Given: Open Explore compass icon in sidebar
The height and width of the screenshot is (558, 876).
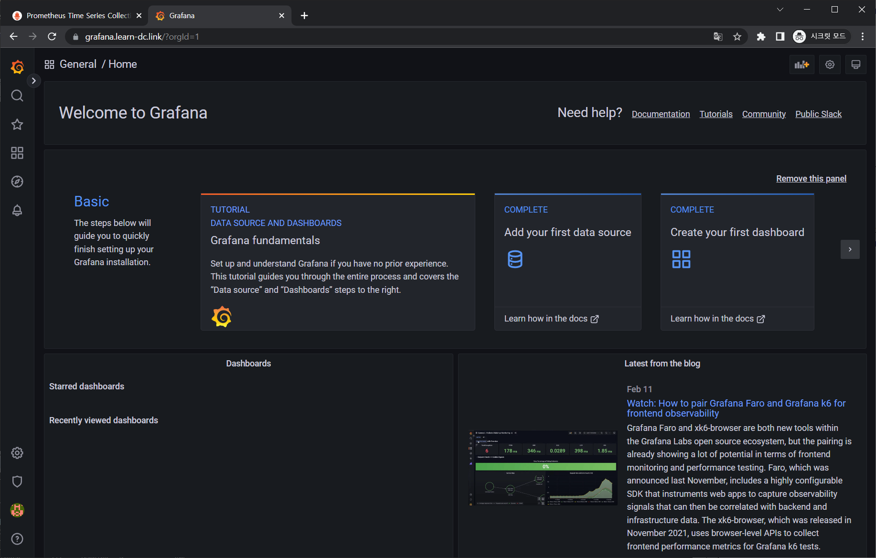Looking at the screenshot, I should pyautogui.click(x=17, y=182).
